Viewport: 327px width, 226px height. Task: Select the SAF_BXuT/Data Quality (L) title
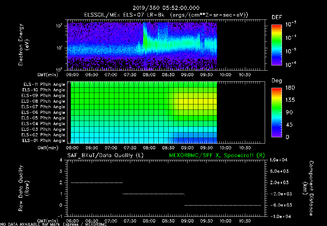pyautogui.click(x=105, y=155)
